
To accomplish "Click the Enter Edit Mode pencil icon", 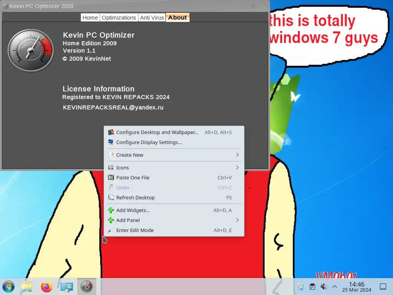I will 111,230.
